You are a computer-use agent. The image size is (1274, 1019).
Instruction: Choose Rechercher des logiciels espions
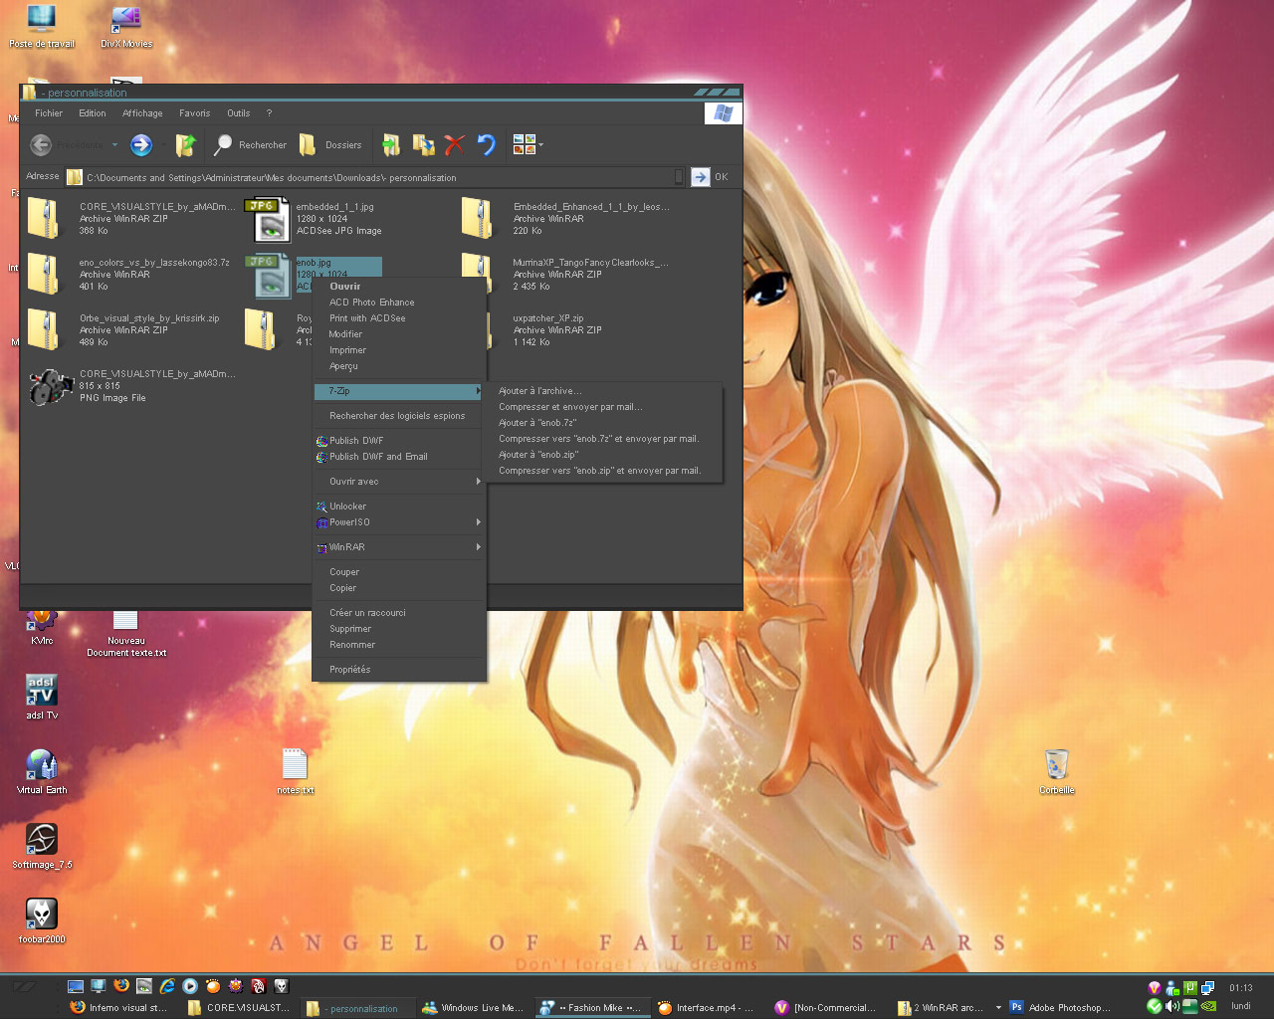coord(399,416)
